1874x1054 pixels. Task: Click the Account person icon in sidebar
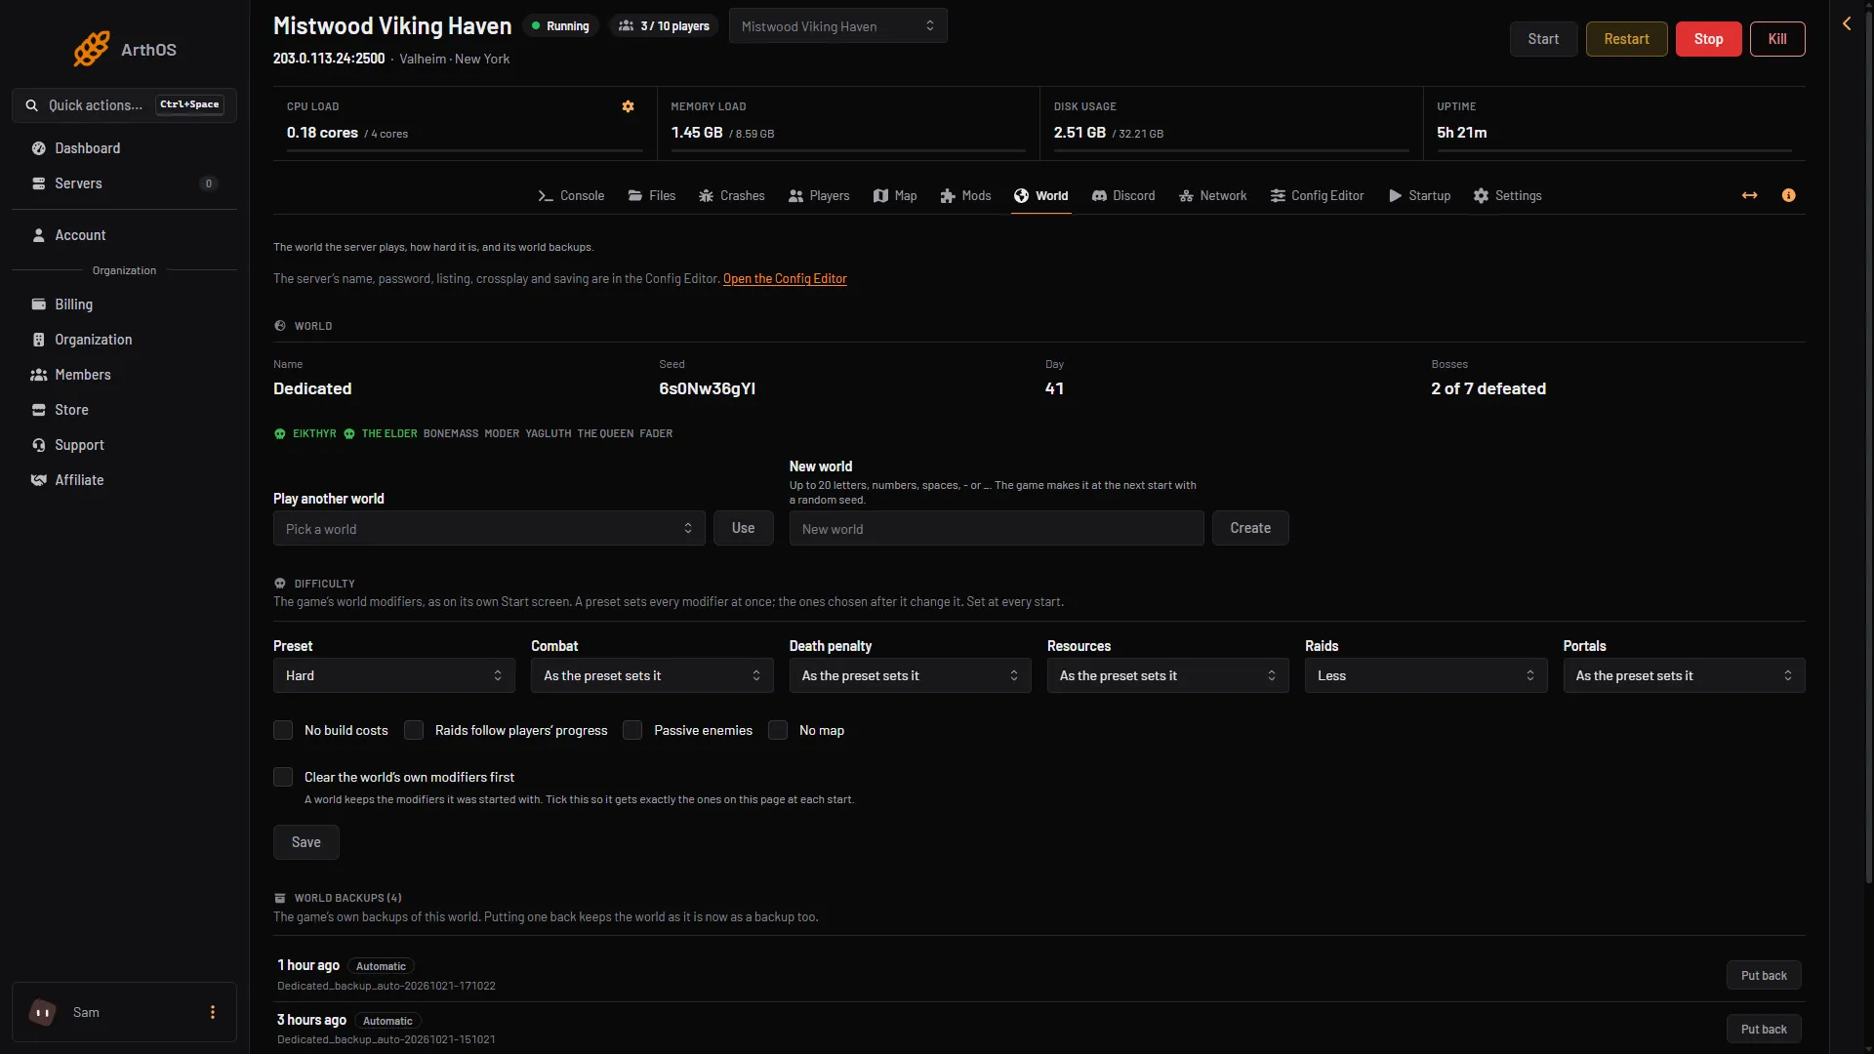tap(39, 235)
